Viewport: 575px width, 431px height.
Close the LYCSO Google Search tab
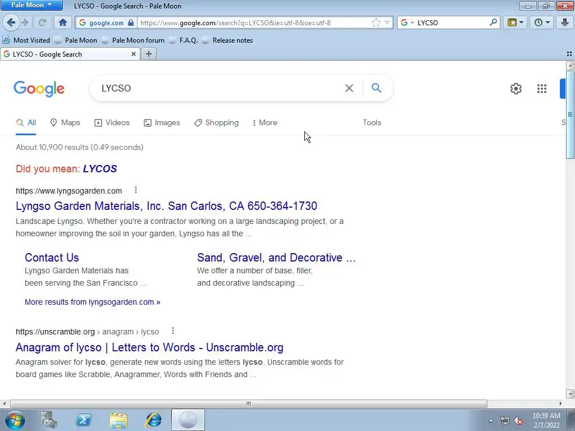click(x=134, y=54)
